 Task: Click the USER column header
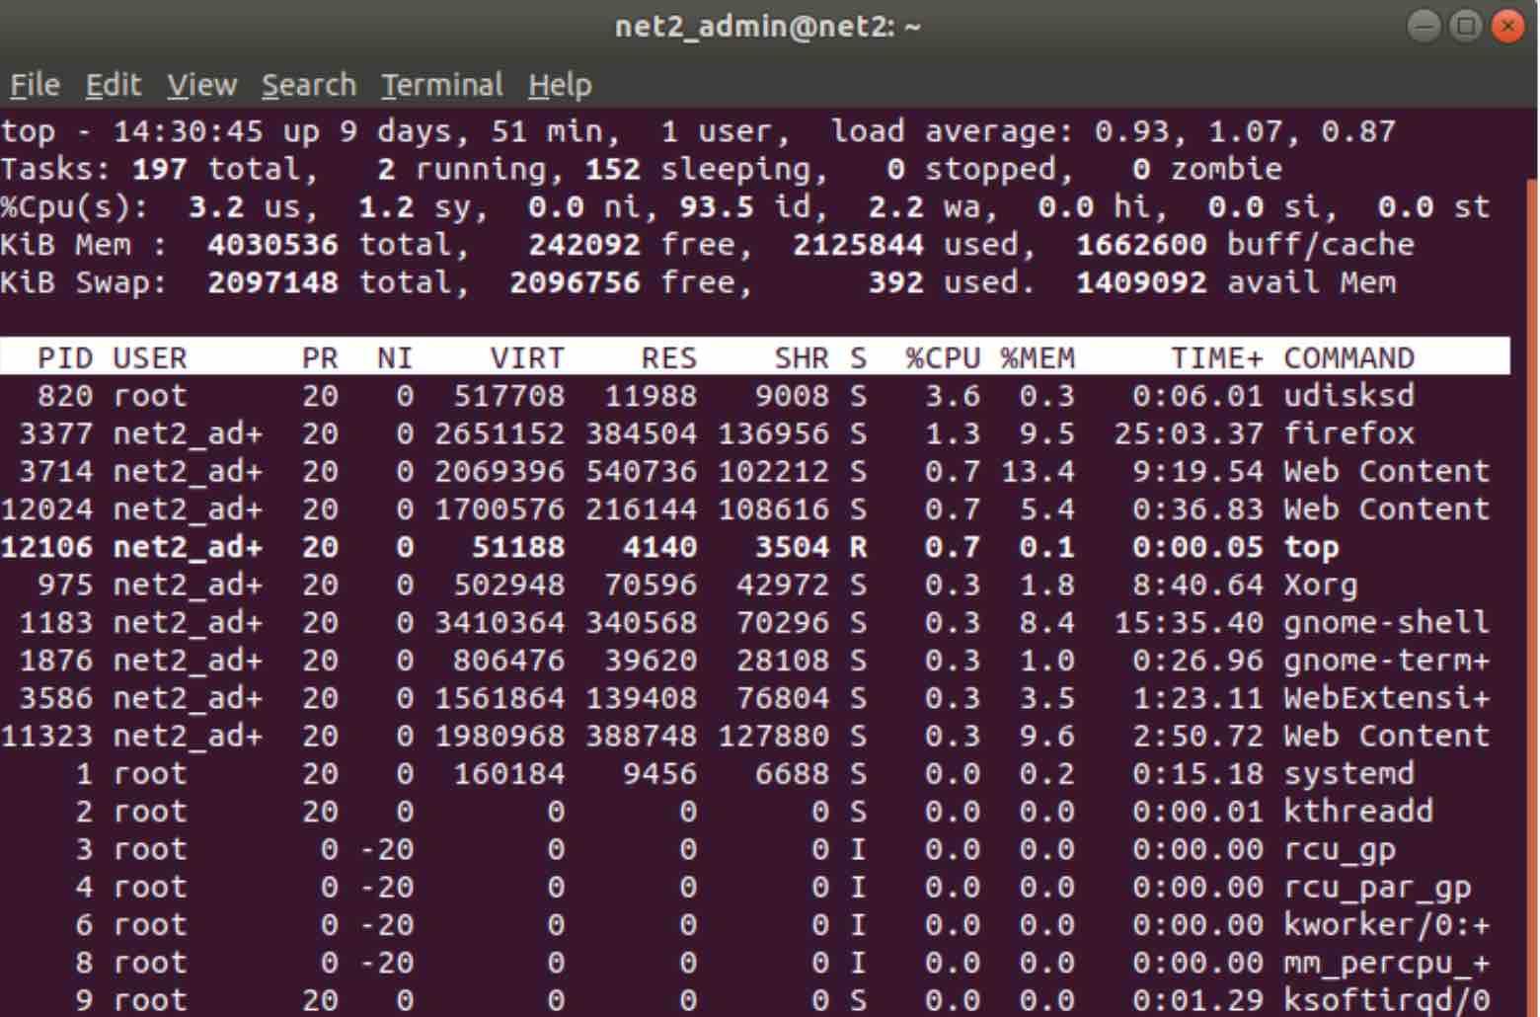(x=150, y=357)
